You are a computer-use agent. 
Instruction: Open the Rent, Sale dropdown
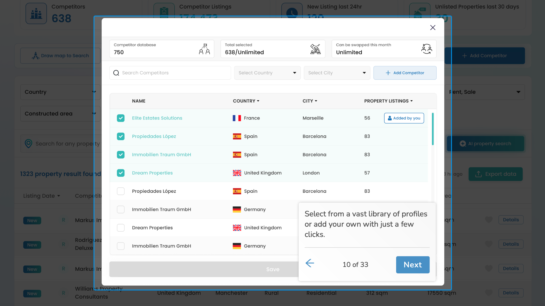(485, 92)
